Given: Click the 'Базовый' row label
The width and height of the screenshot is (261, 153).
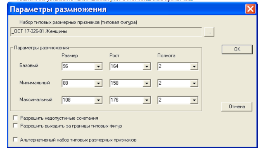Looking at the screenshot, I should [x=29, y=65].
